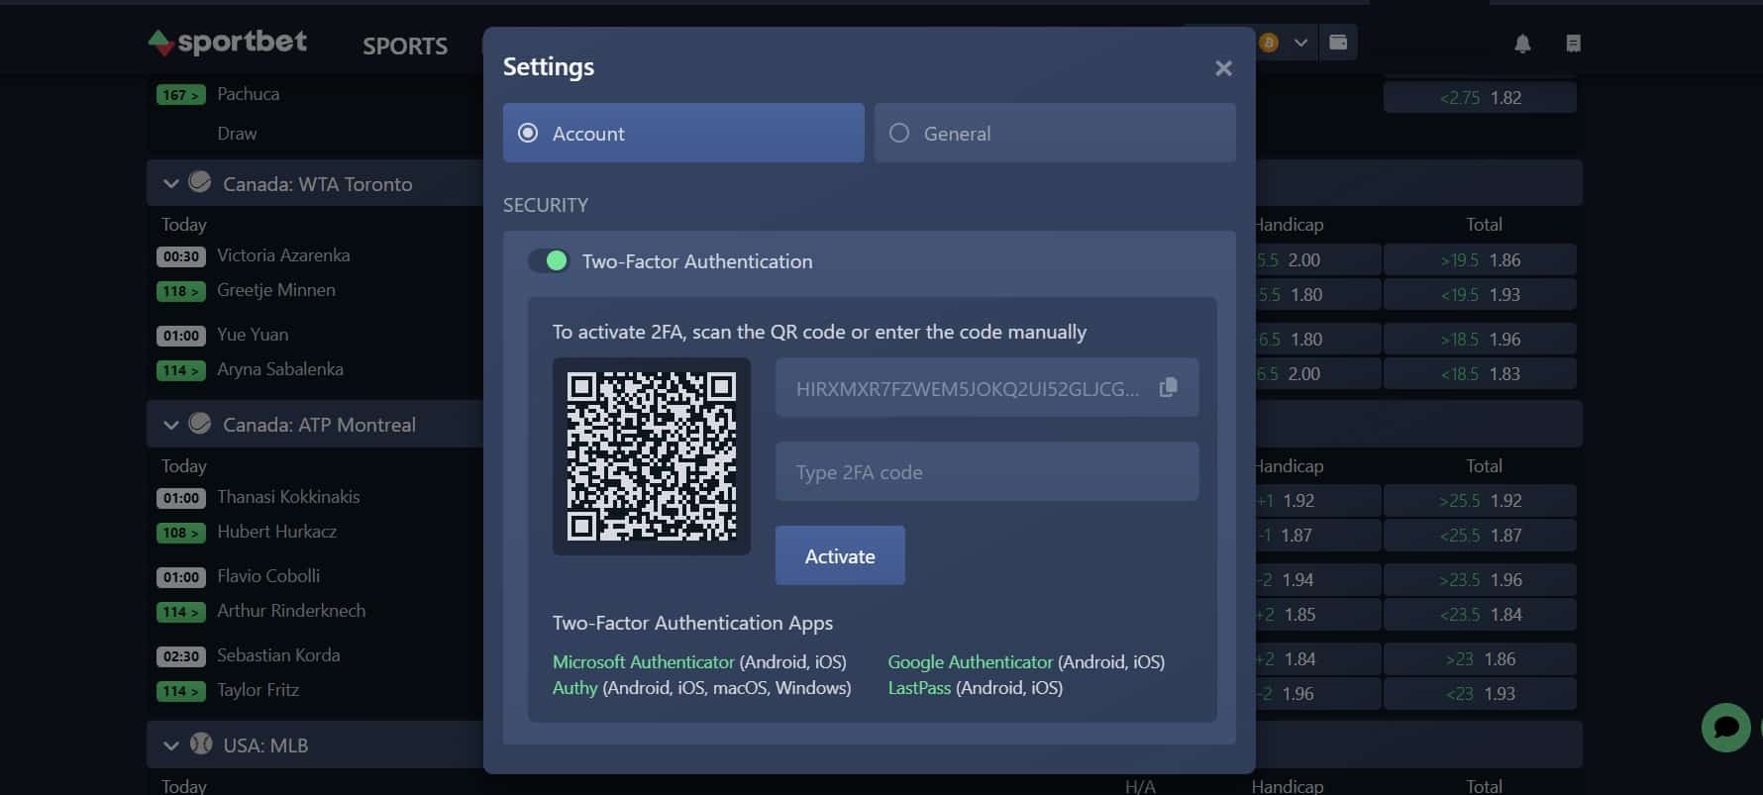
Task: Expand the currency dropdown chevron
Action: 1301,43
